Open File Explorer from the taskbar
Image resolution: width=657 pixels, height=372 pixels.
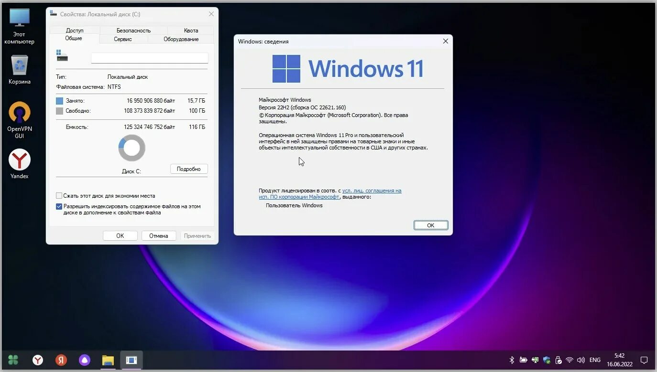[108, 360]
